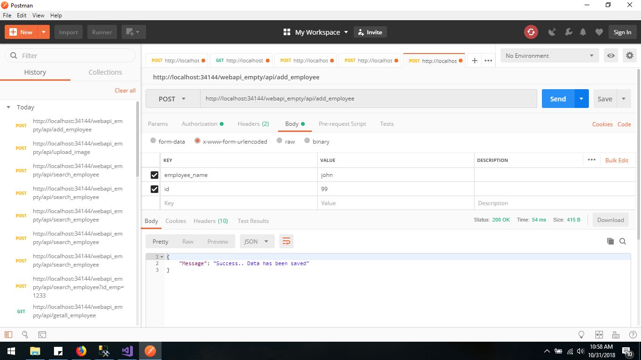This screenshot has width=641, height=360.
Task: Switch to the Collections tab
Action: coord(105,72)
